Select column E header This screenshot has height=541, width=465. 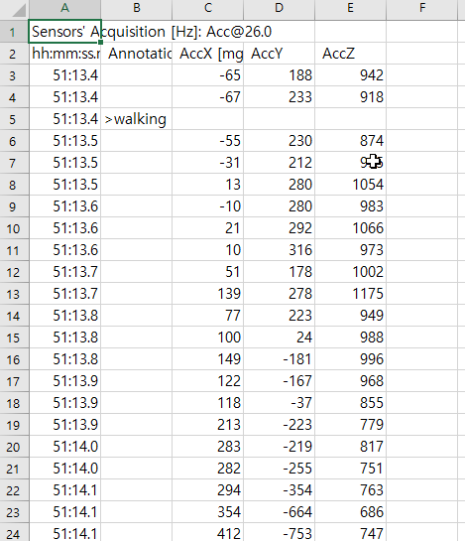point(351,8)
